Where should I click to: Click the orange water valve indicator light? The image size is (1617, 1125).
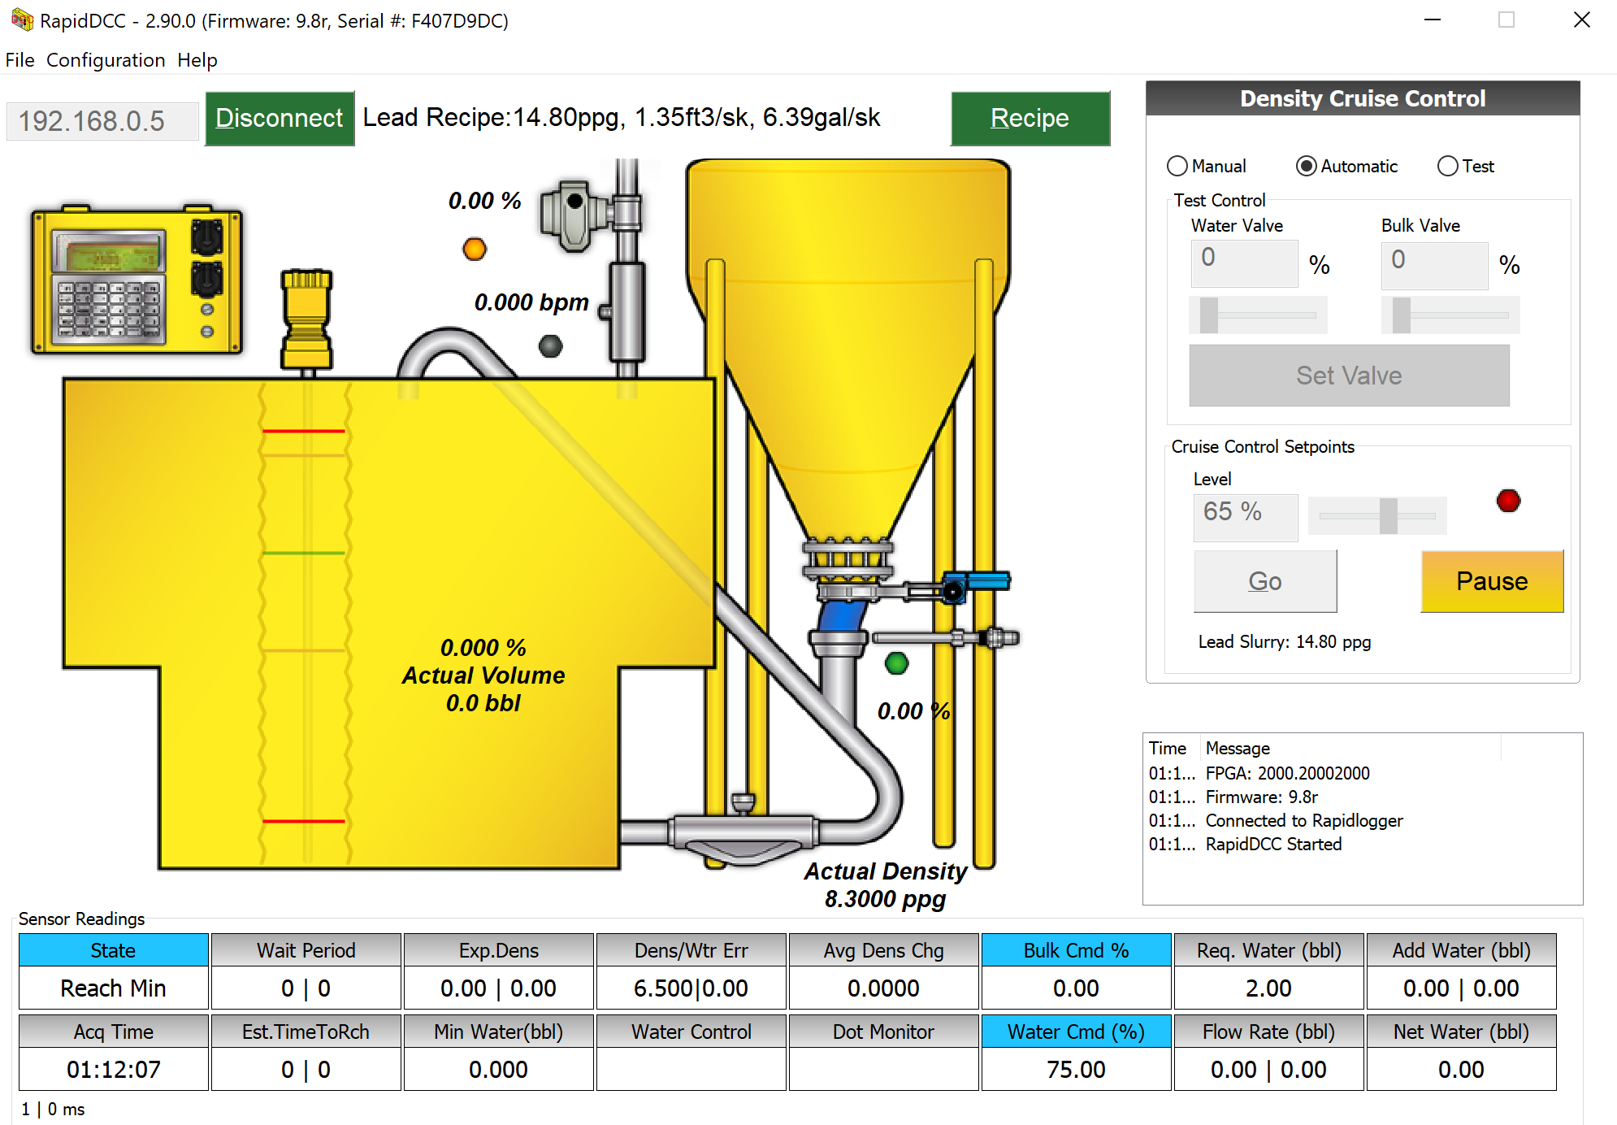pyautogui.click(x=475, y=249)
